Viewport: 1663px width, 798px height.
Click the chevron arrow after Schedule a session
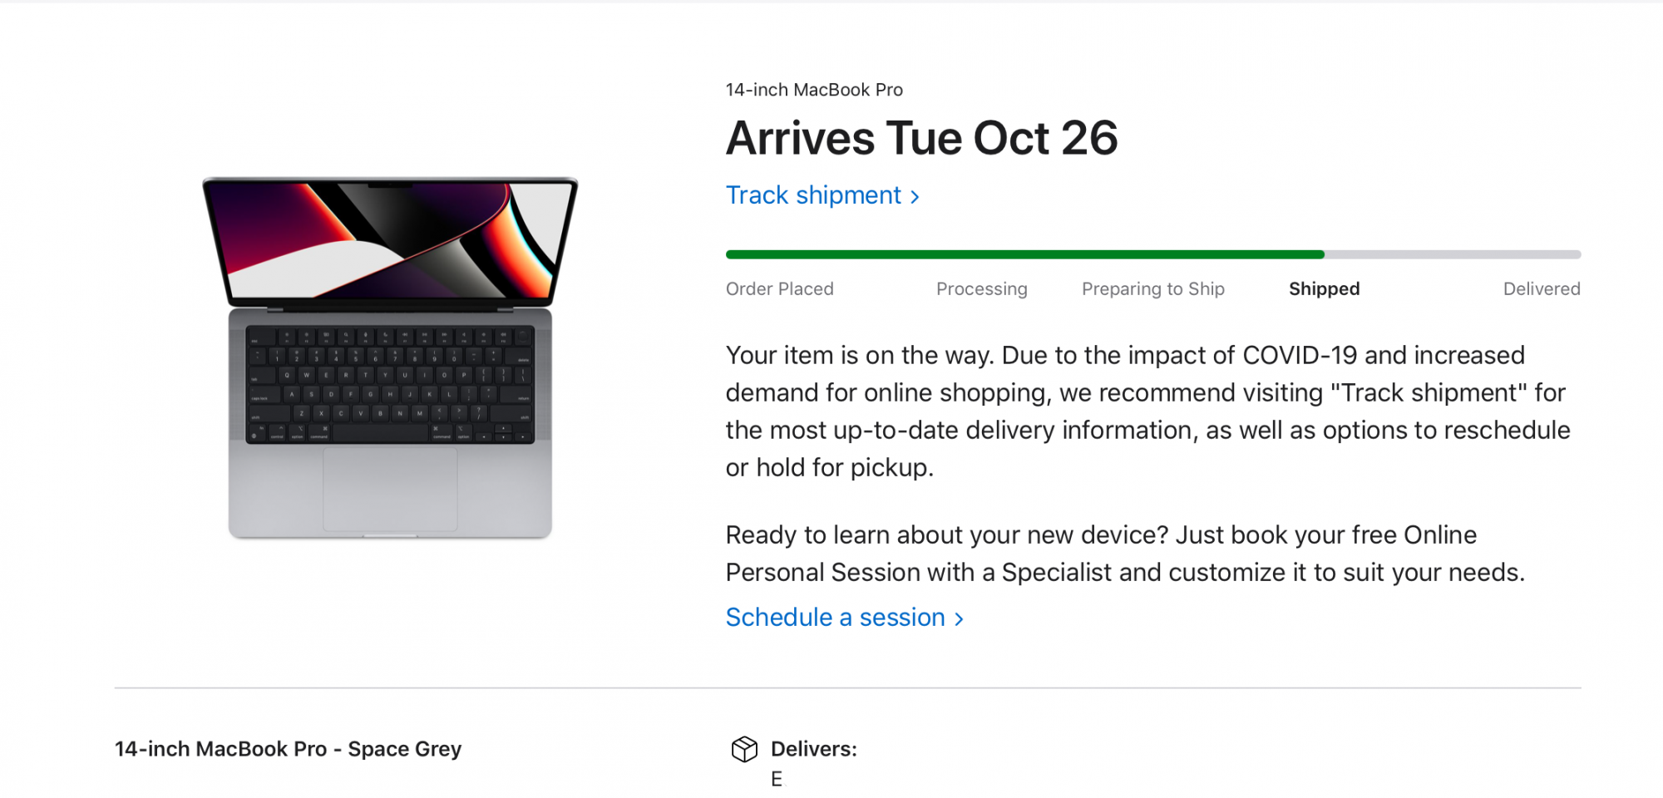click(959, 619)
